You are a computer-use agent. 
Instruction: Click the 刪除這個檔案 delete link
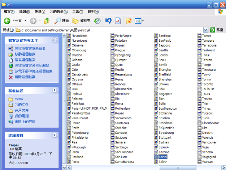[x=25, y=77]
